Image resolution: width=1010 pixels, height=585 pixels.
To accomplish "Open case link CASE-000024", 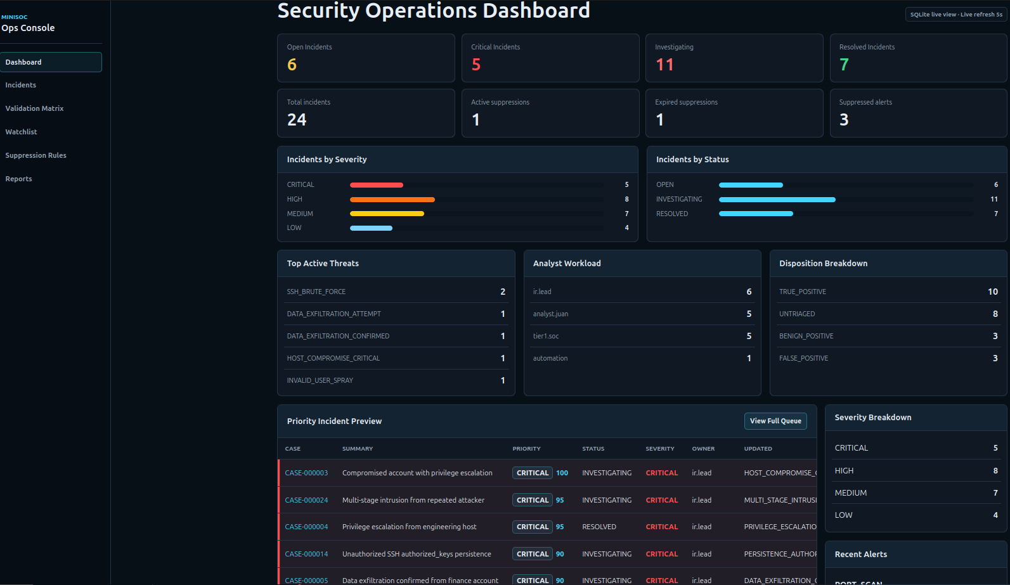I will click(306, 500).
